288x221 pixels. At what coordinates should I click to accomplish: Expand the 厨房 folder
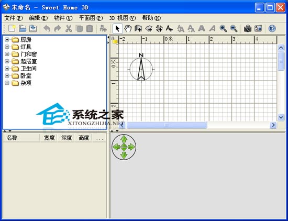(7, 39)
